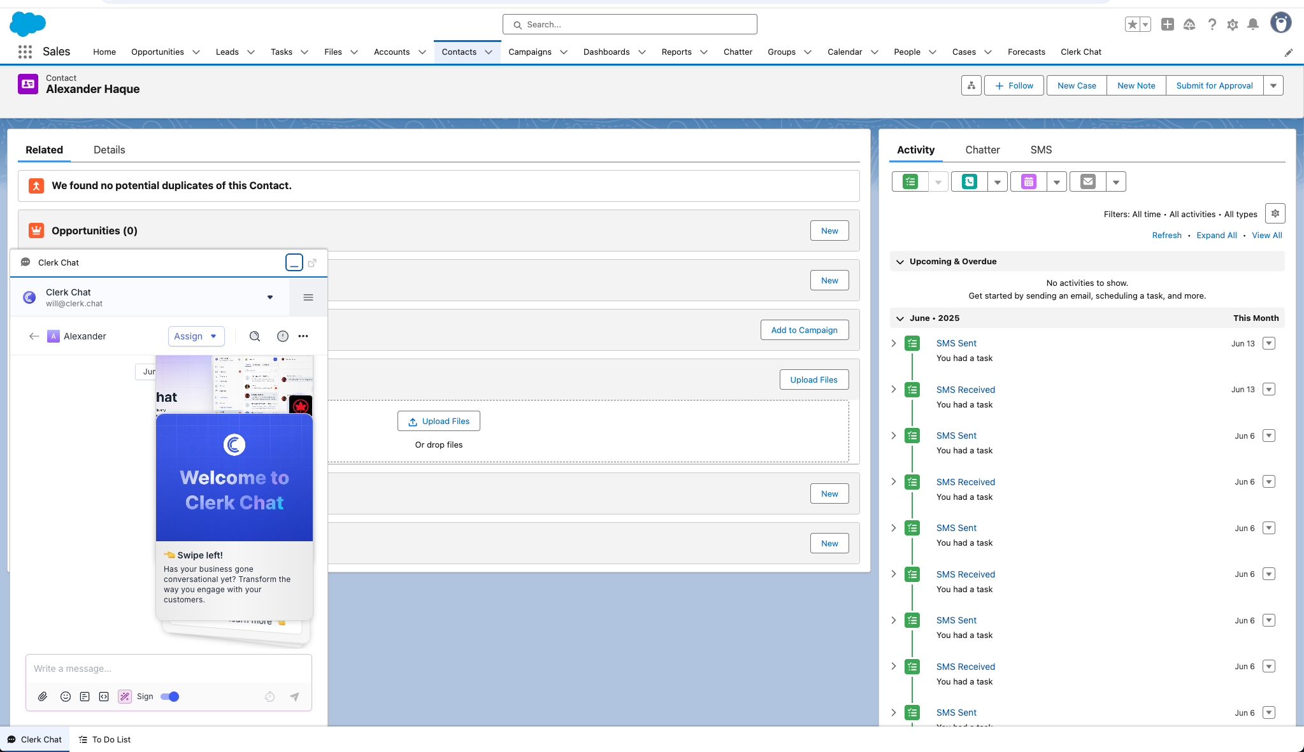This screenshot has height=752, width=1304.
Task: Click the search icon in chat header
Action: [x=255, y=336]
